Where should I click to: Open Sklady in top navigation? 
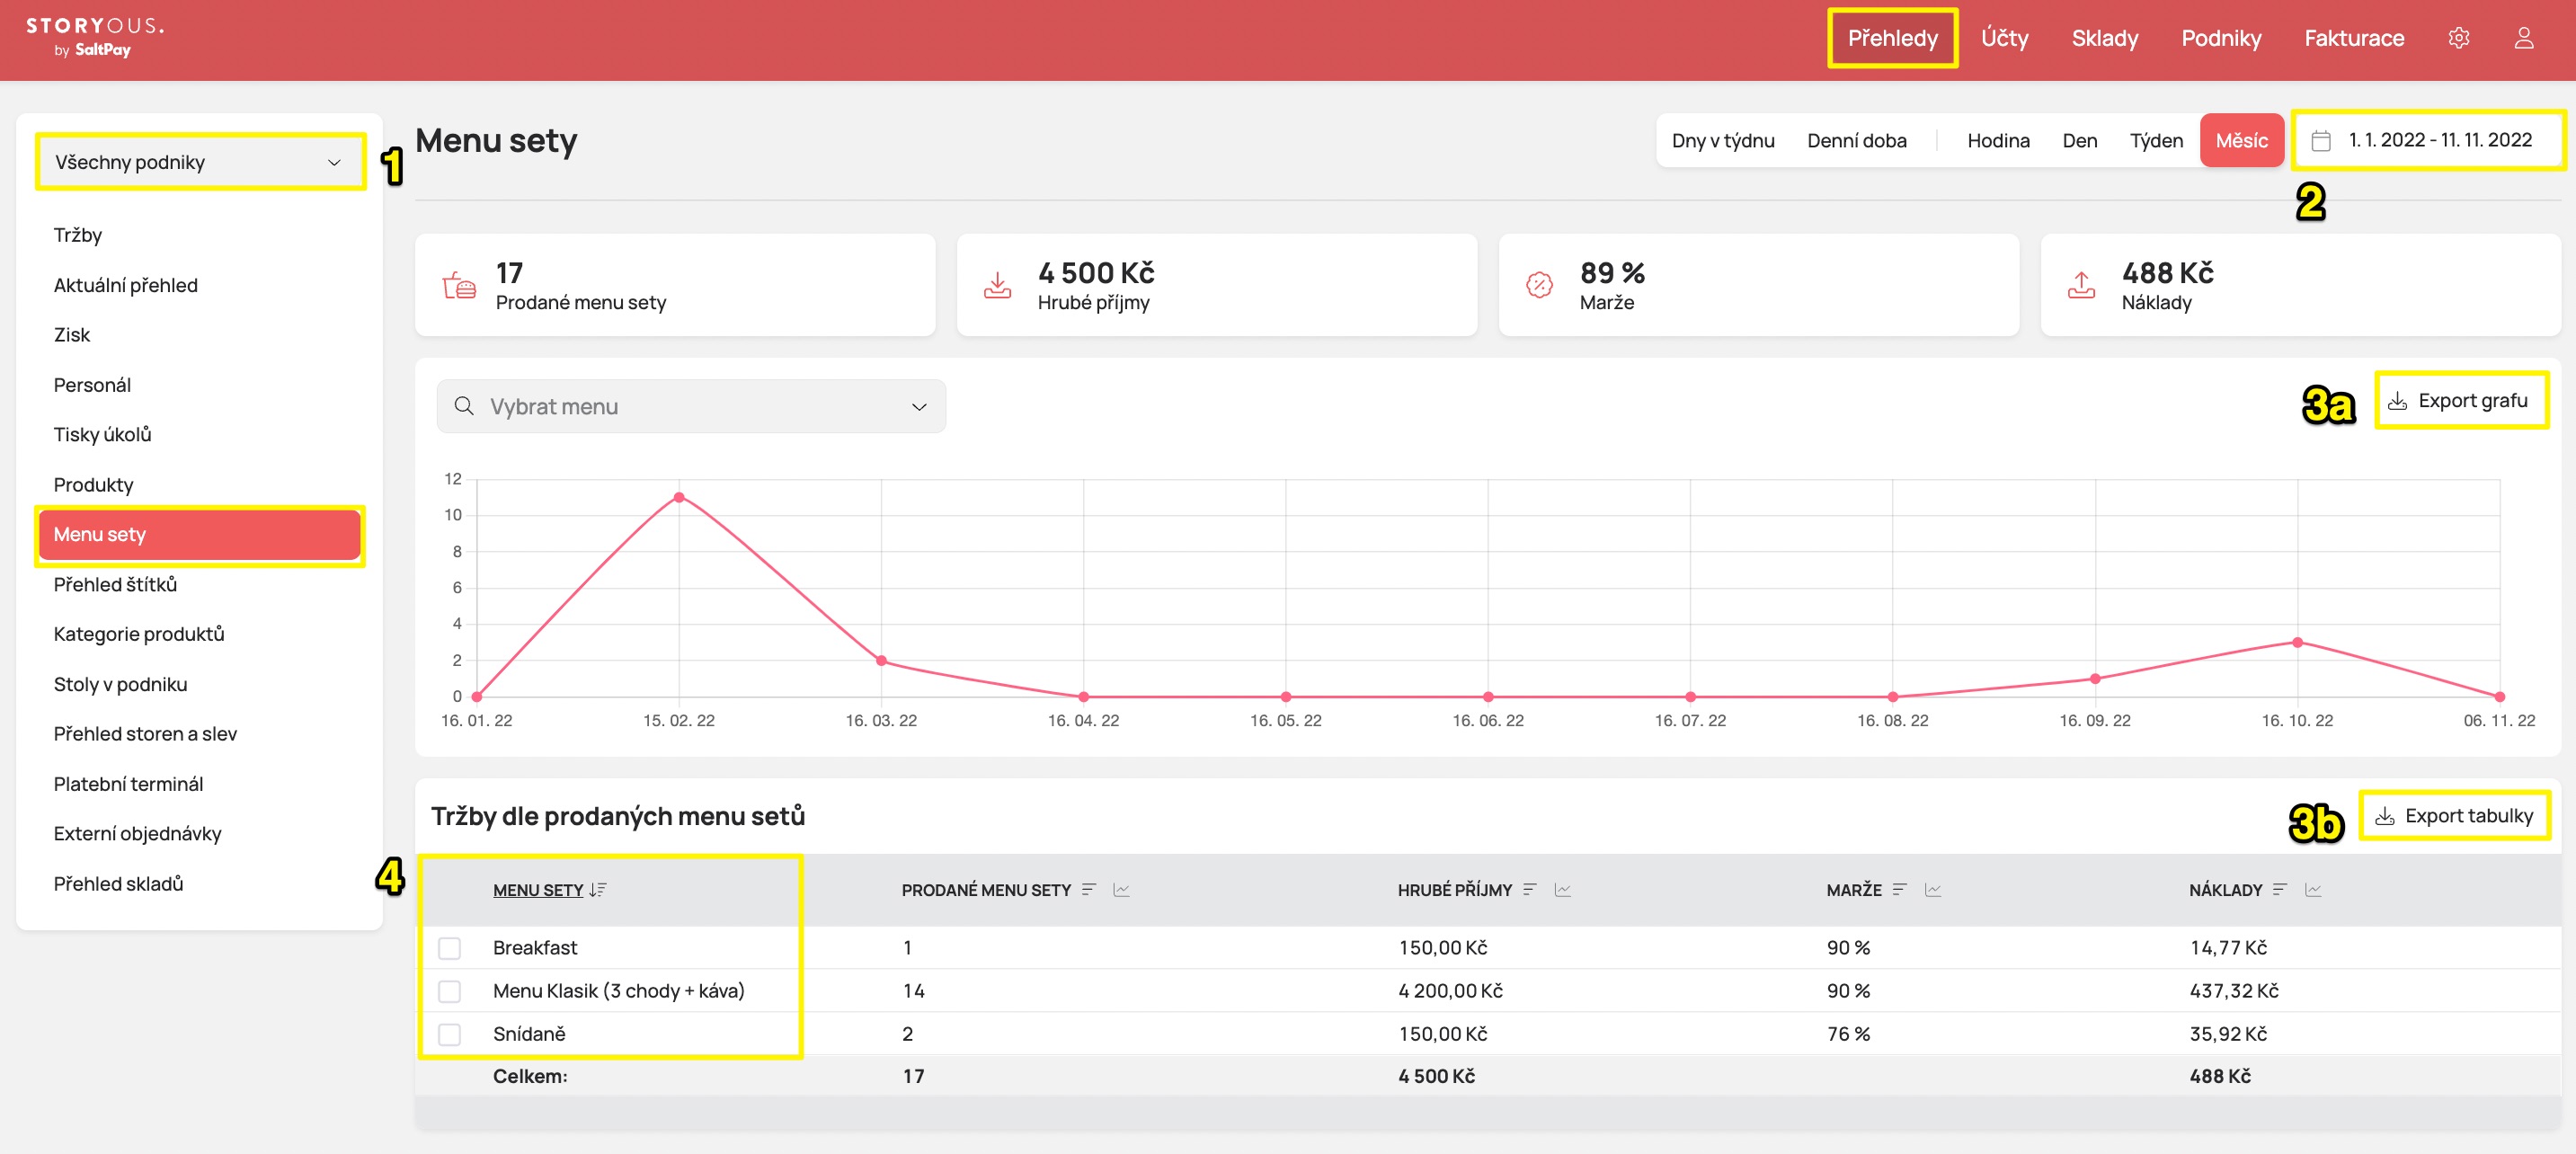(x=2104, y=38)
